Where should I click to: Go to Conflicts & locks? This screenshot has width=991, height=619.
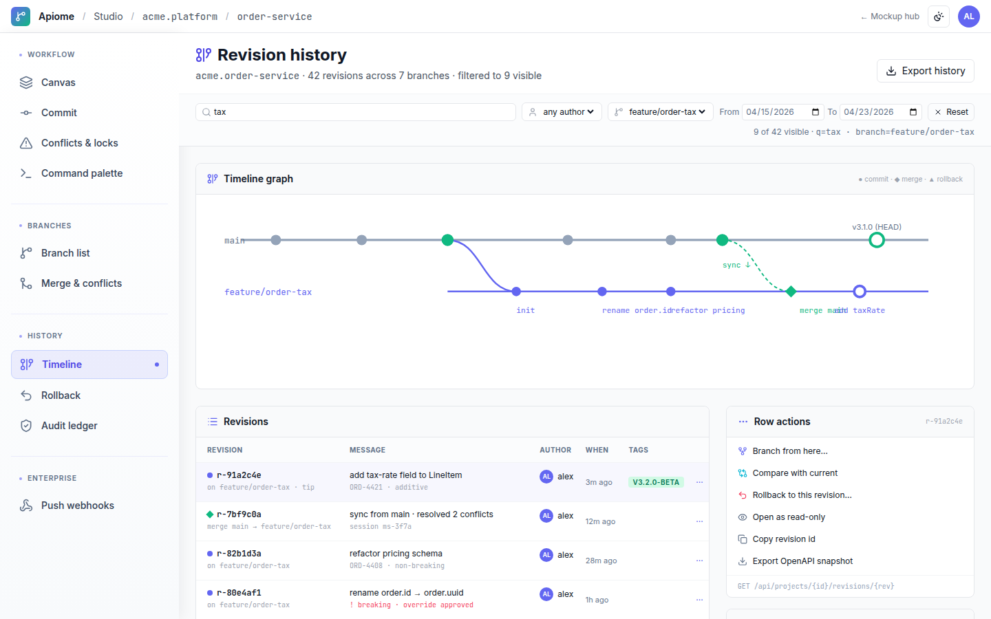[89, 143]
